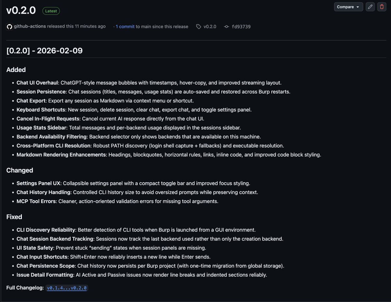Click 'Chat History Handling' bullet text
Viewport: 391px width, 302px height.
click(43, 192)
